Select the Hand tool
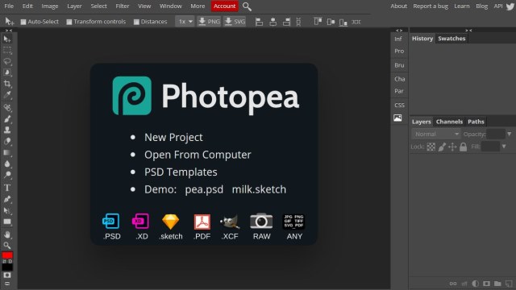The image size is (516, 290). 7,234
